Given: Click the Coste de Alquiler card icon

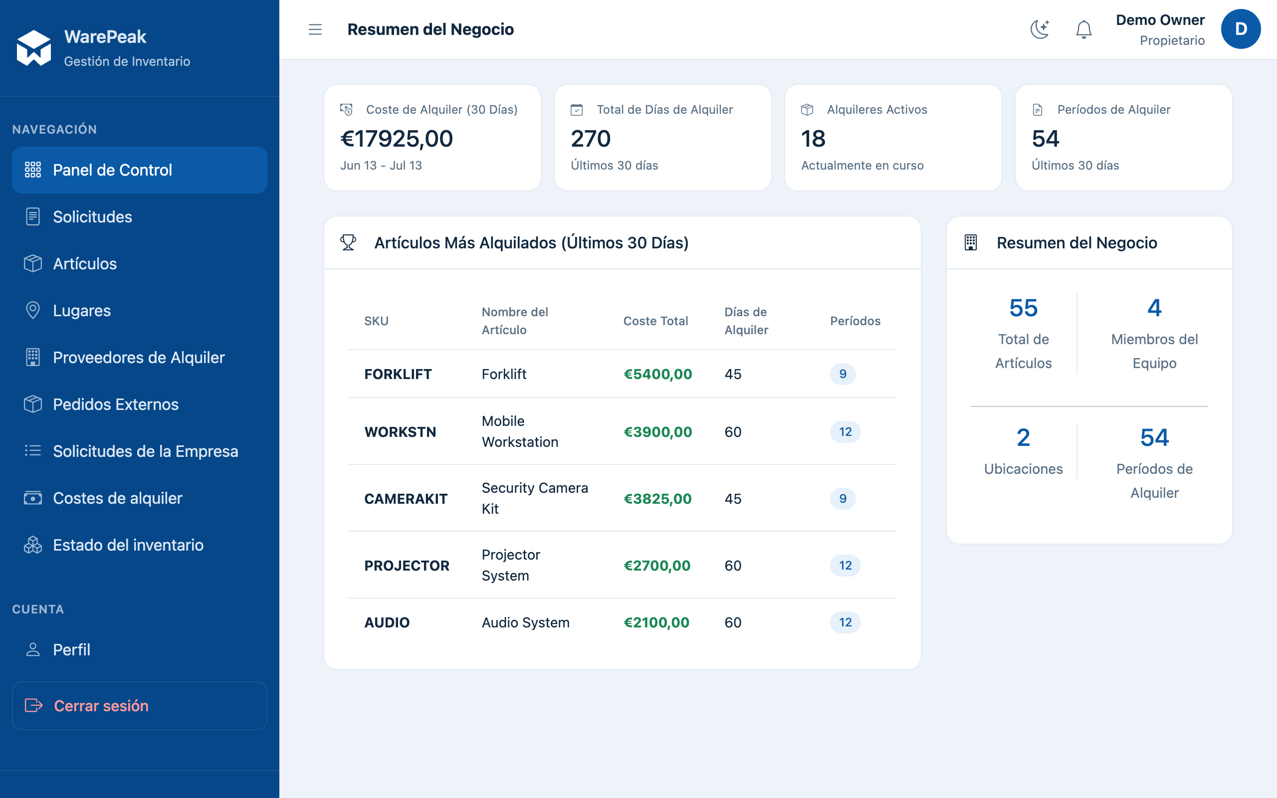Looking at the screenshot, I should tap(346, 110).
